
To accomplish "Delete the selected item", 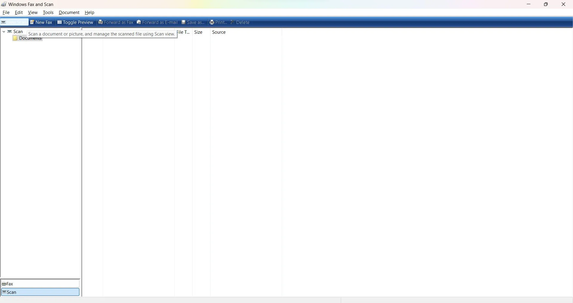I will coord(240,22).
